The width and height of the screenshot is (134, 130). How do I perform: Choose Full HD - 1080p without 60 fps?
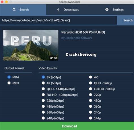[x=90, y=89]
